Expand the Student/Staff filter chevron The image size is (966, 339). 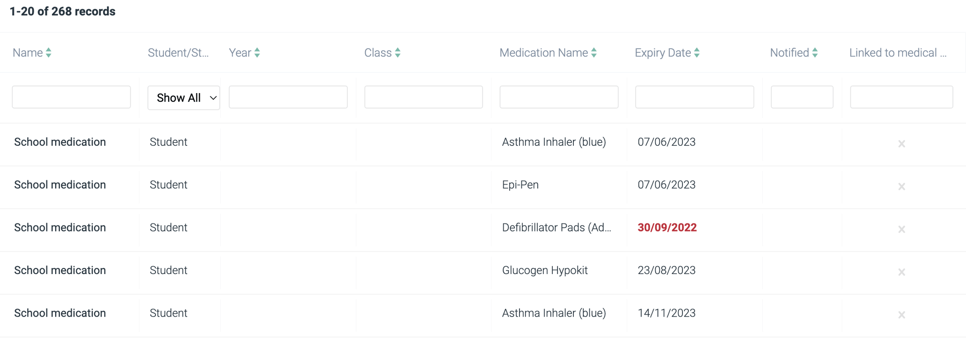click(x=213, y=98)
